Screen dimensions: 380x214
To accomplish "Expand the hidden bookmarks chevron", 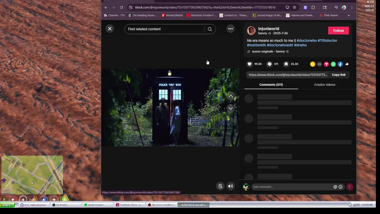I will (349, 15).
